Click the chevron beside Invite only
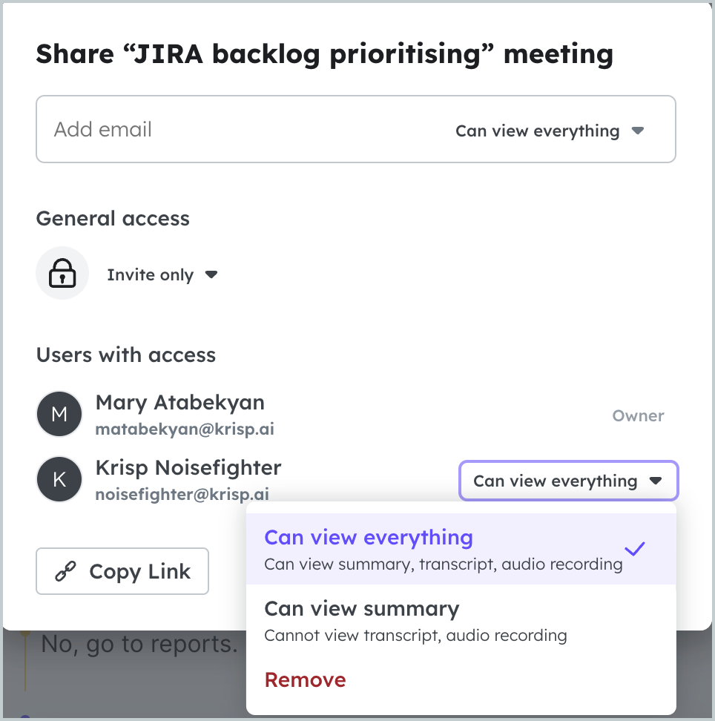The width and height of the screenshot is (715, 721). coord(211,274)
